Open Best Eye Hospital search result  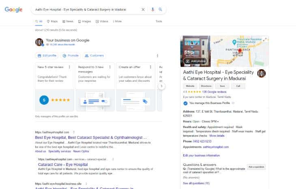click(91, 138)
